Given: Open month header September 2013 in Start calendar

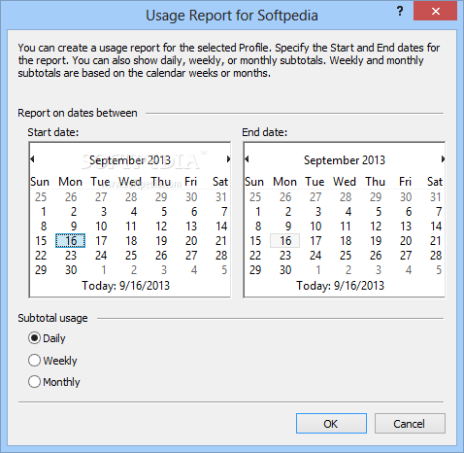Looking at the screenshot, I should pyautogui.click(x=130, y=160).
